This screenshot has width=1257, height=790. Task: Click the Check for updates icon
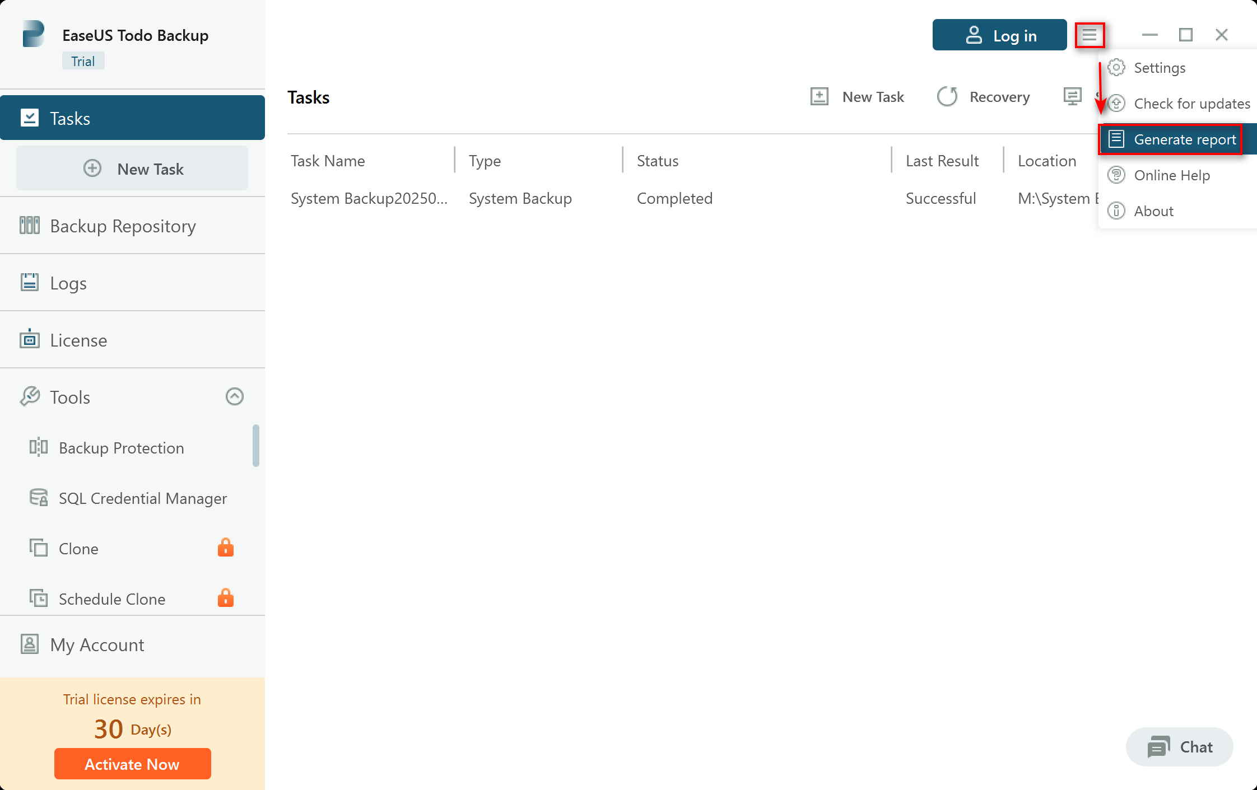[1116, 103]
